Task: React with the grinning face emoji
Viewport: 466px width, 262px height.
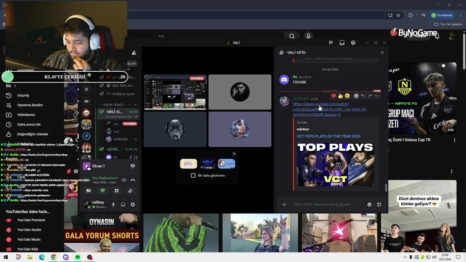Action: pyautogui.click(x=347, y=96)
